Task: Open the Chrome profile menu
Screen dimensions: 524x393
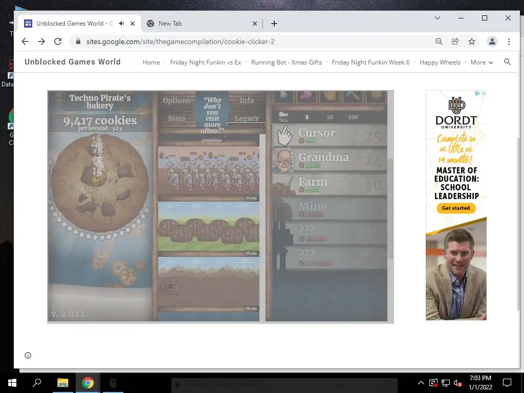Action: click(x=492, y=41)
